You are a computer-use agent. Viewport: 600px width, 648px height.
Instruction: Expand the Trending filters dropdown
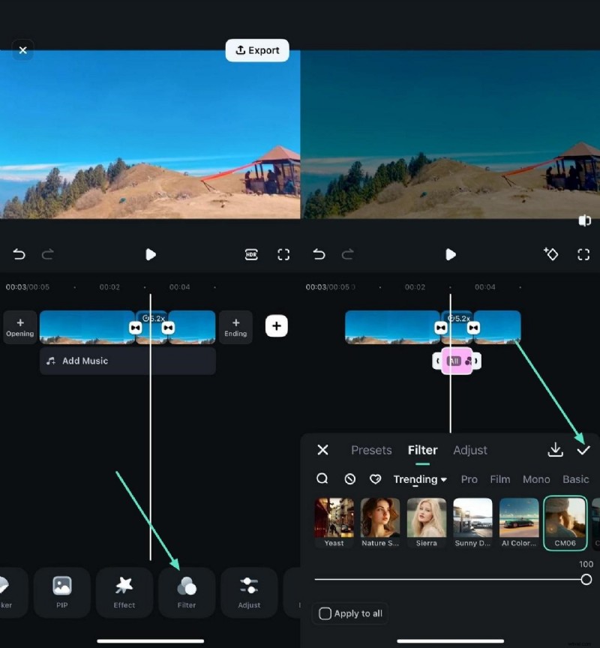click(x=420, y=478)
